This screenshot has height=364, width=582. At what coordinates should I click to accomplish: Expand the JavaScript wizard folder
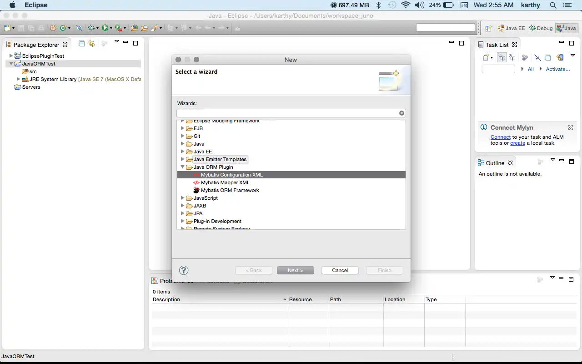pos(183,198)
